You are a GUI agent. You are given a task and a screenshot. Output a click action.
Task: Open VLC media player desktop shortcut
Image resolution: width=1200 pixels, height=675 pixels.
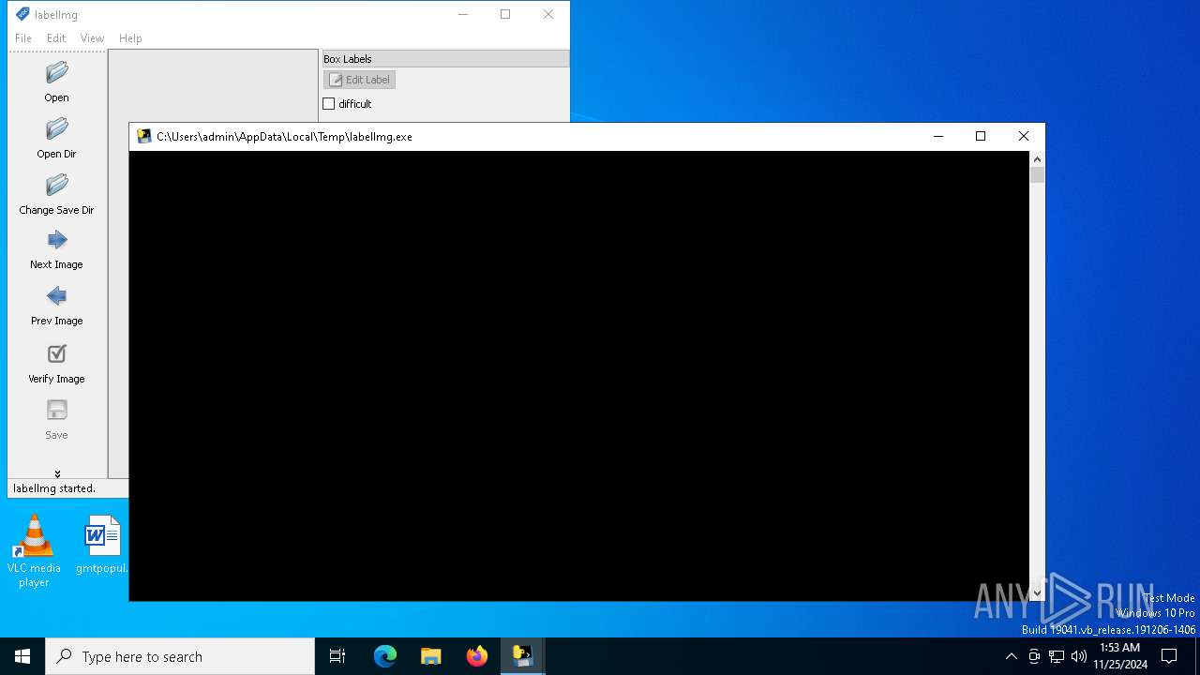pyautogui.click(x=34, y=551)
